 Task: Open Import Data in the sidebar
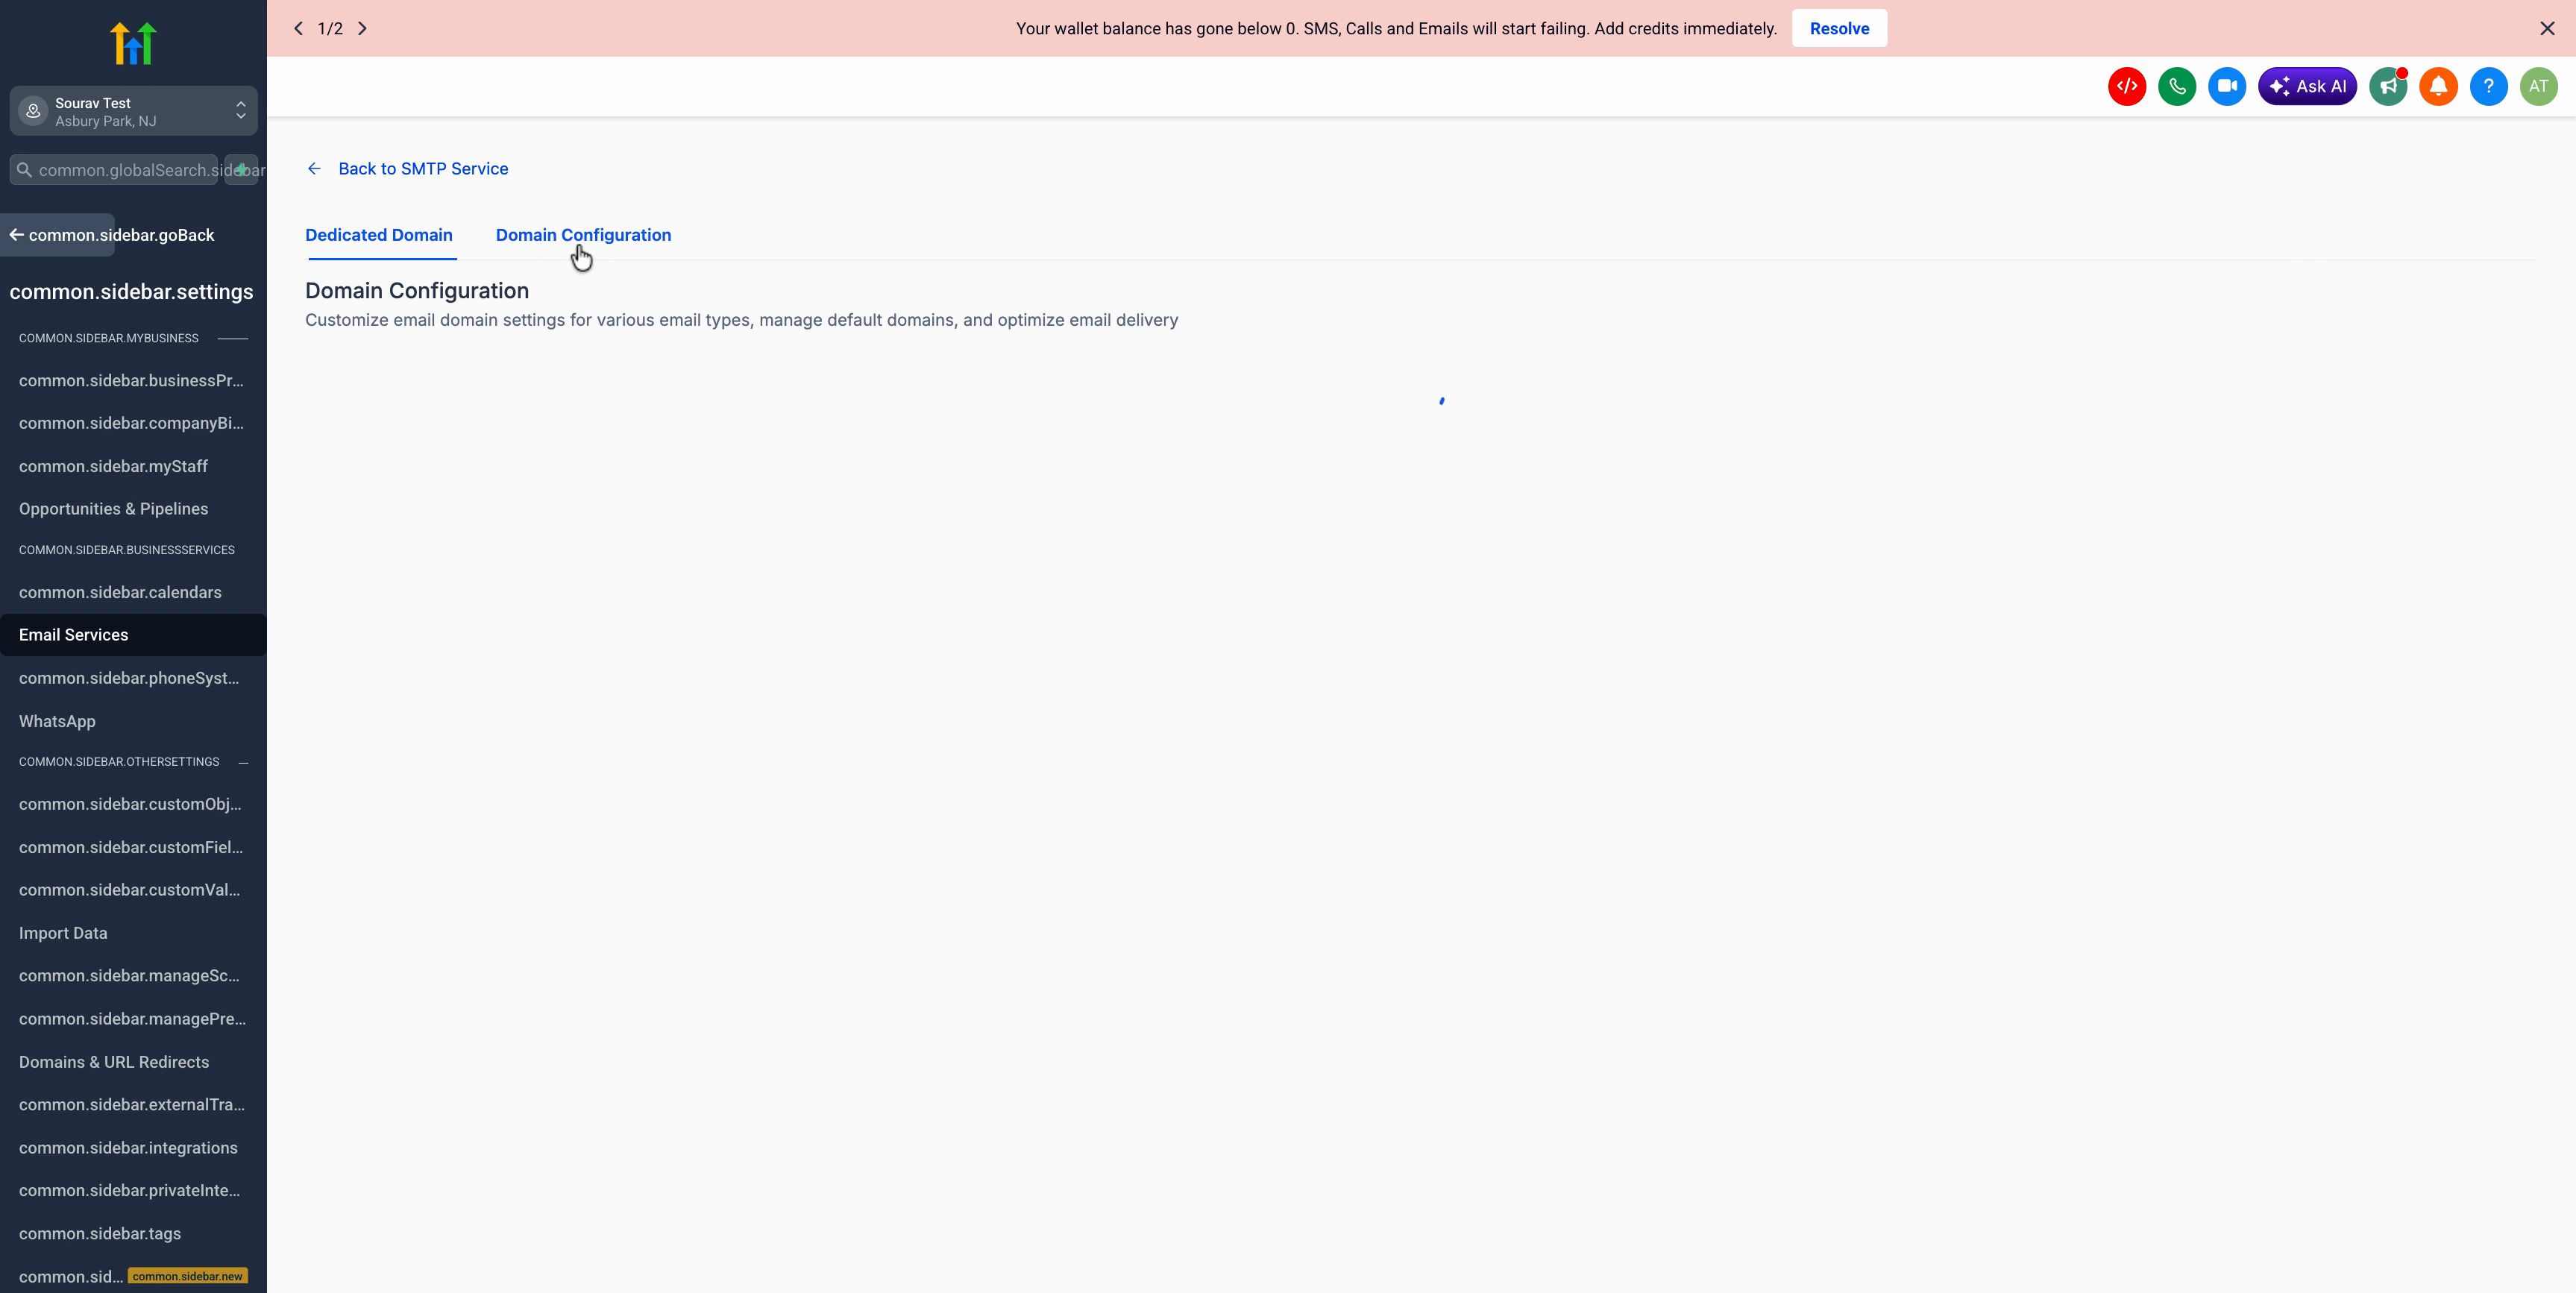pyautogui.click(x=133, y=933)
